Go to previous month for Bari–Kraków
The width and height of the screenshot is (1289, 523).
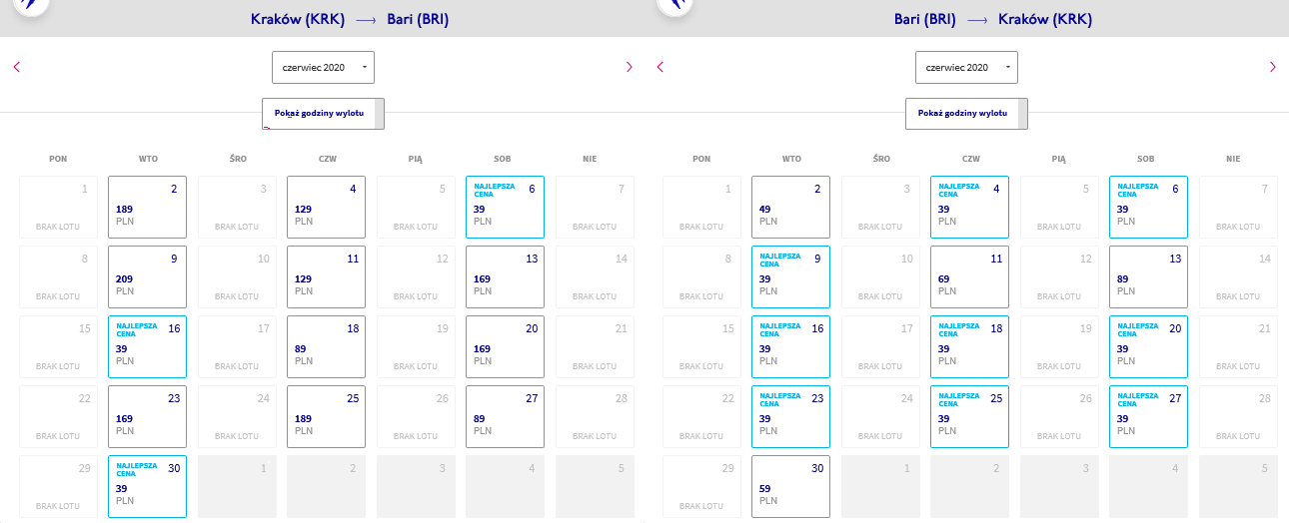[659, 67]
